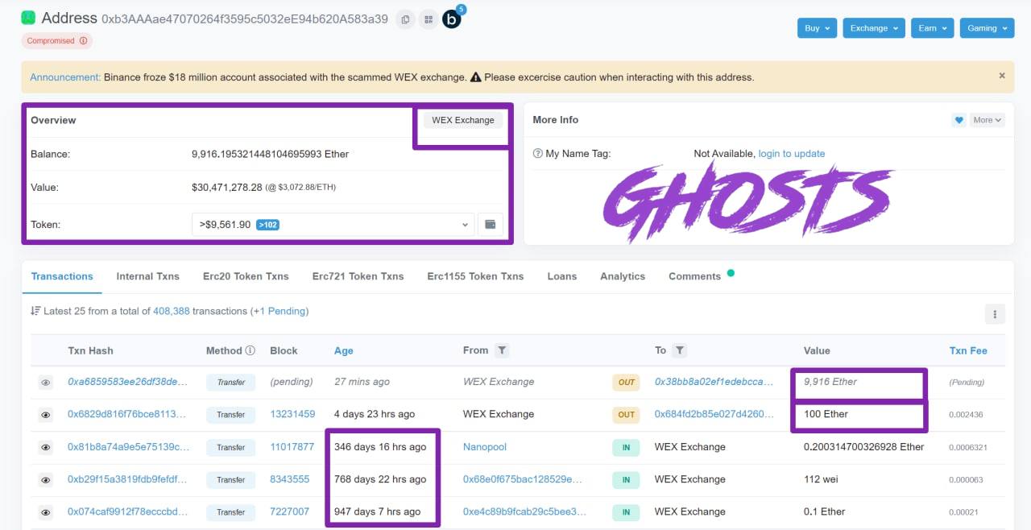Viewport: 1031px width, 530px height.
Task: Click the filter icon beside To column
Action: (x=680, y=350)
